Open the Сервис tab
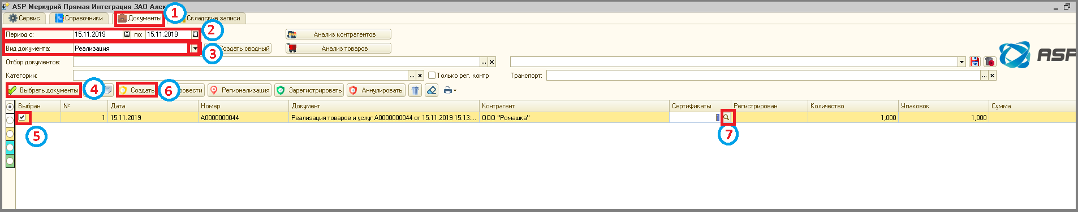Viewport: 1078px width, 212px height. tap(24, 18)
